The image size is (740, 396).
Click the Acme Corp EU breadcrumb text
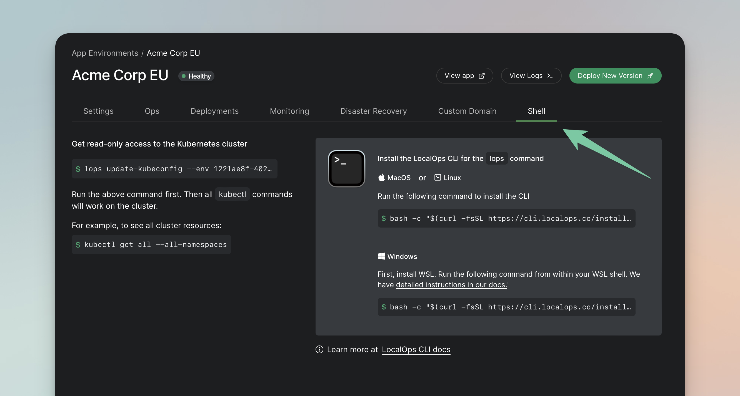pyautogui.click(x=173, y=53)
